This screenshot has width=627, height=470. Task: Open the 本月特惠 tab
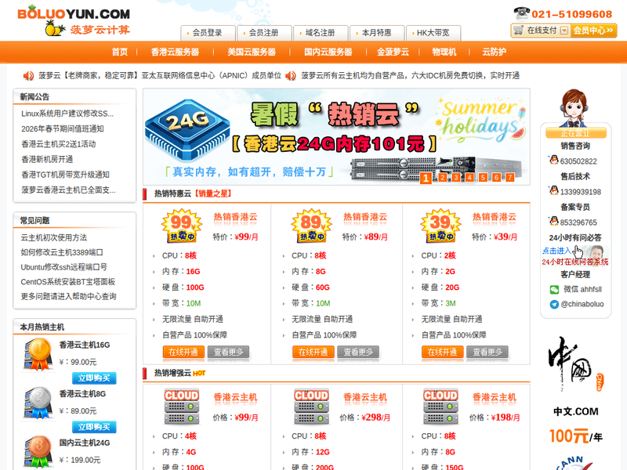point(377,33)
